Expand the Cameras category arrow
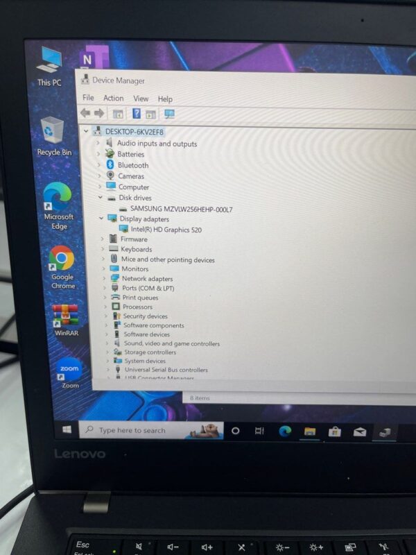This screenshot has height=555, width=416. (x=99, y=176)
